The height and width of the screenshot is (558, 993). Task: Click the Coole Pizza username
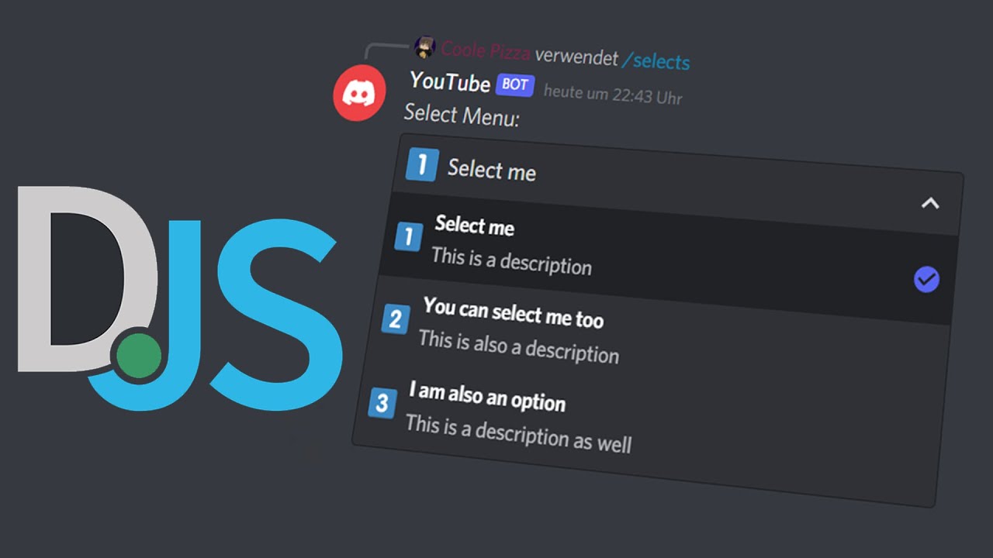pos(486,52)
